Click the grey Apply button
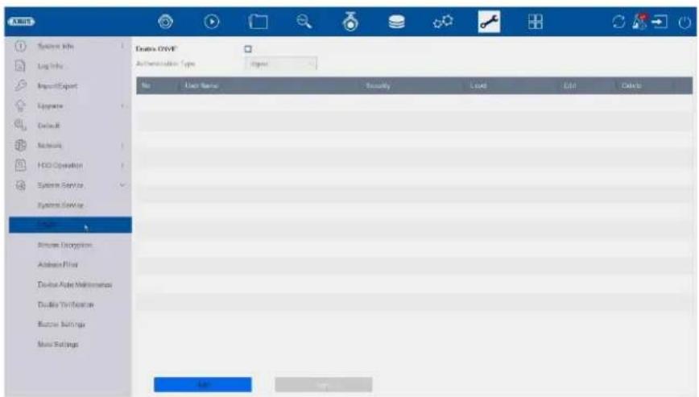This screenshot has width=699, height=397. (x=324, y=385)
